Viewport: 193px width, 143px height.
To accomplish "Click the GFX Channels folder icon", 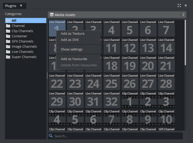I will point(8,41).
